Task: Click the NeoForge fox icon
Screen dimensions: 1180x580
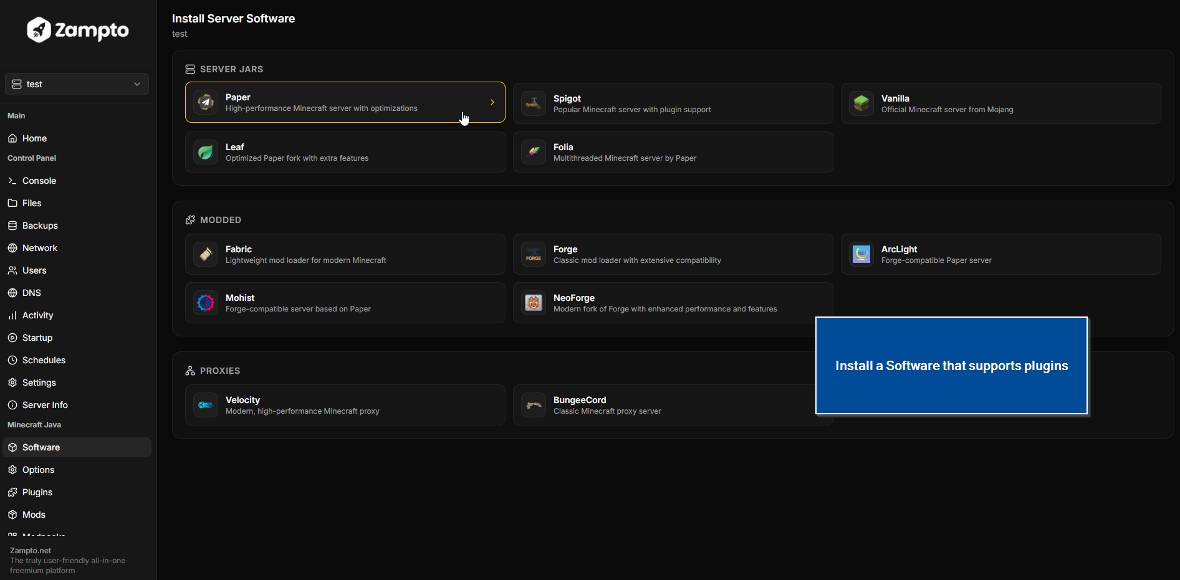Action: pos(534,303)
